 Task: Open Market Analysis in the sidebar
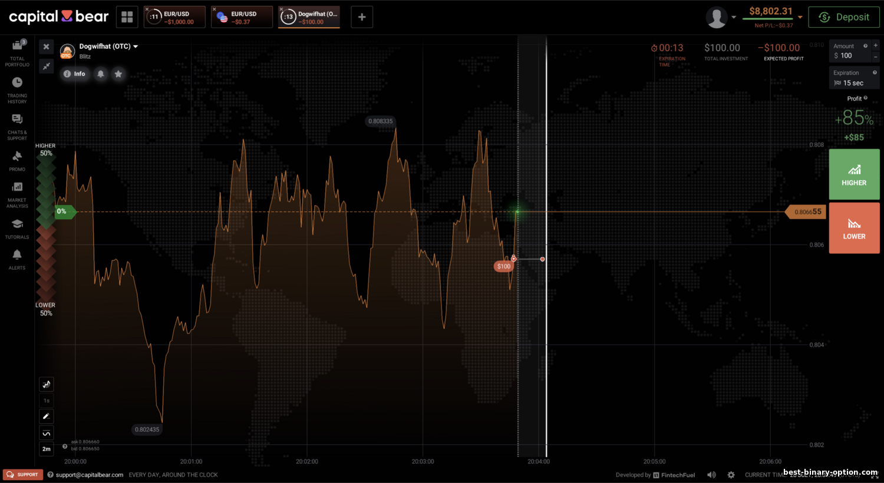(x=17, y=194)
